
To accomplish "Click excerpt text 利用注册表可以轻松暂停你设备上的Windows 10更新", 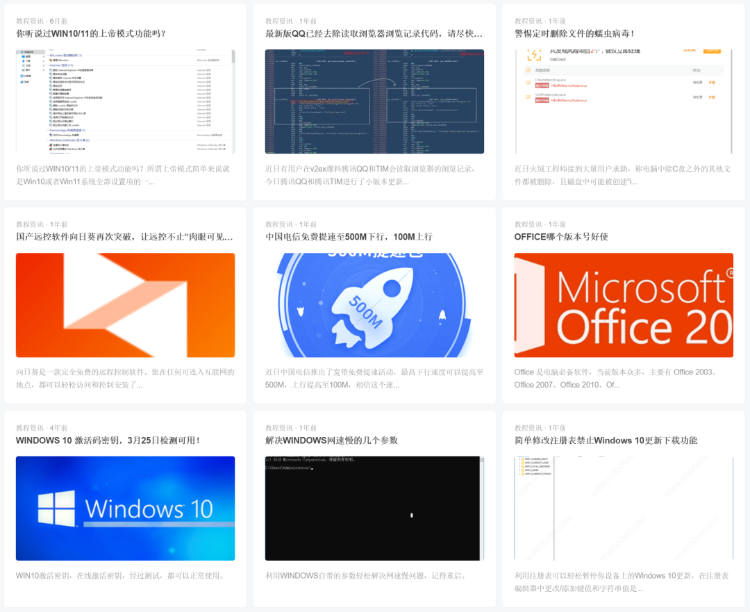I will point(622,582).
